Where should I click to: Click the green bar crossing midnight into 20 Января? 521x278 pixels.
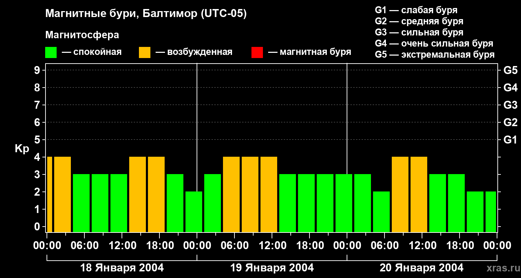tap(344, 203)
